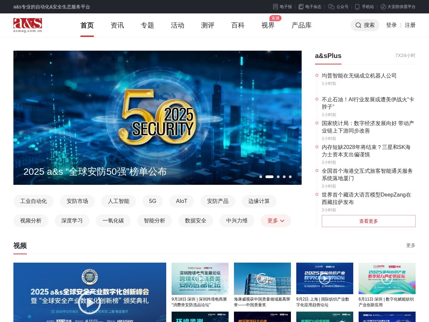Play the 深圳跨境电商展 video thumbnail
Screen dimensions: 429x322
pyautogui.click(x=200, y=278)
